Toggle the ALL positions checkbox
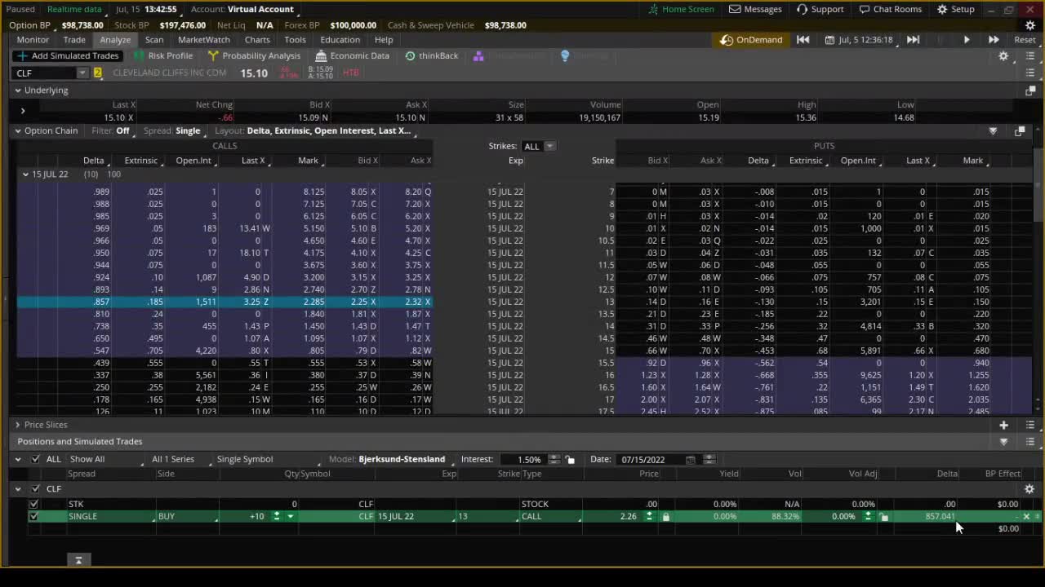This screenshot has height=587, width=1045. click(35, 459)
